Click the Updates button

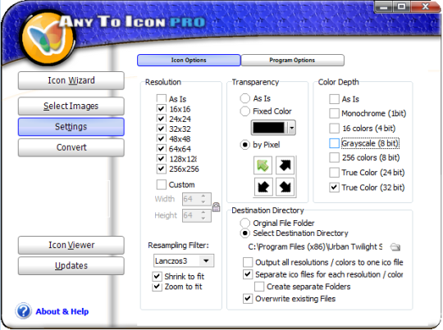click(71, 265)
